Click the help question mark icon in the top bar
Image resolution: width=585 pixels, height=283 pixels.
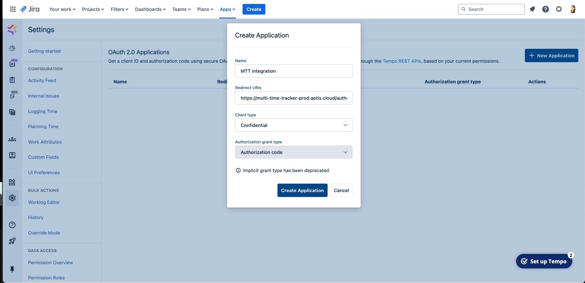tap(546, 9)
